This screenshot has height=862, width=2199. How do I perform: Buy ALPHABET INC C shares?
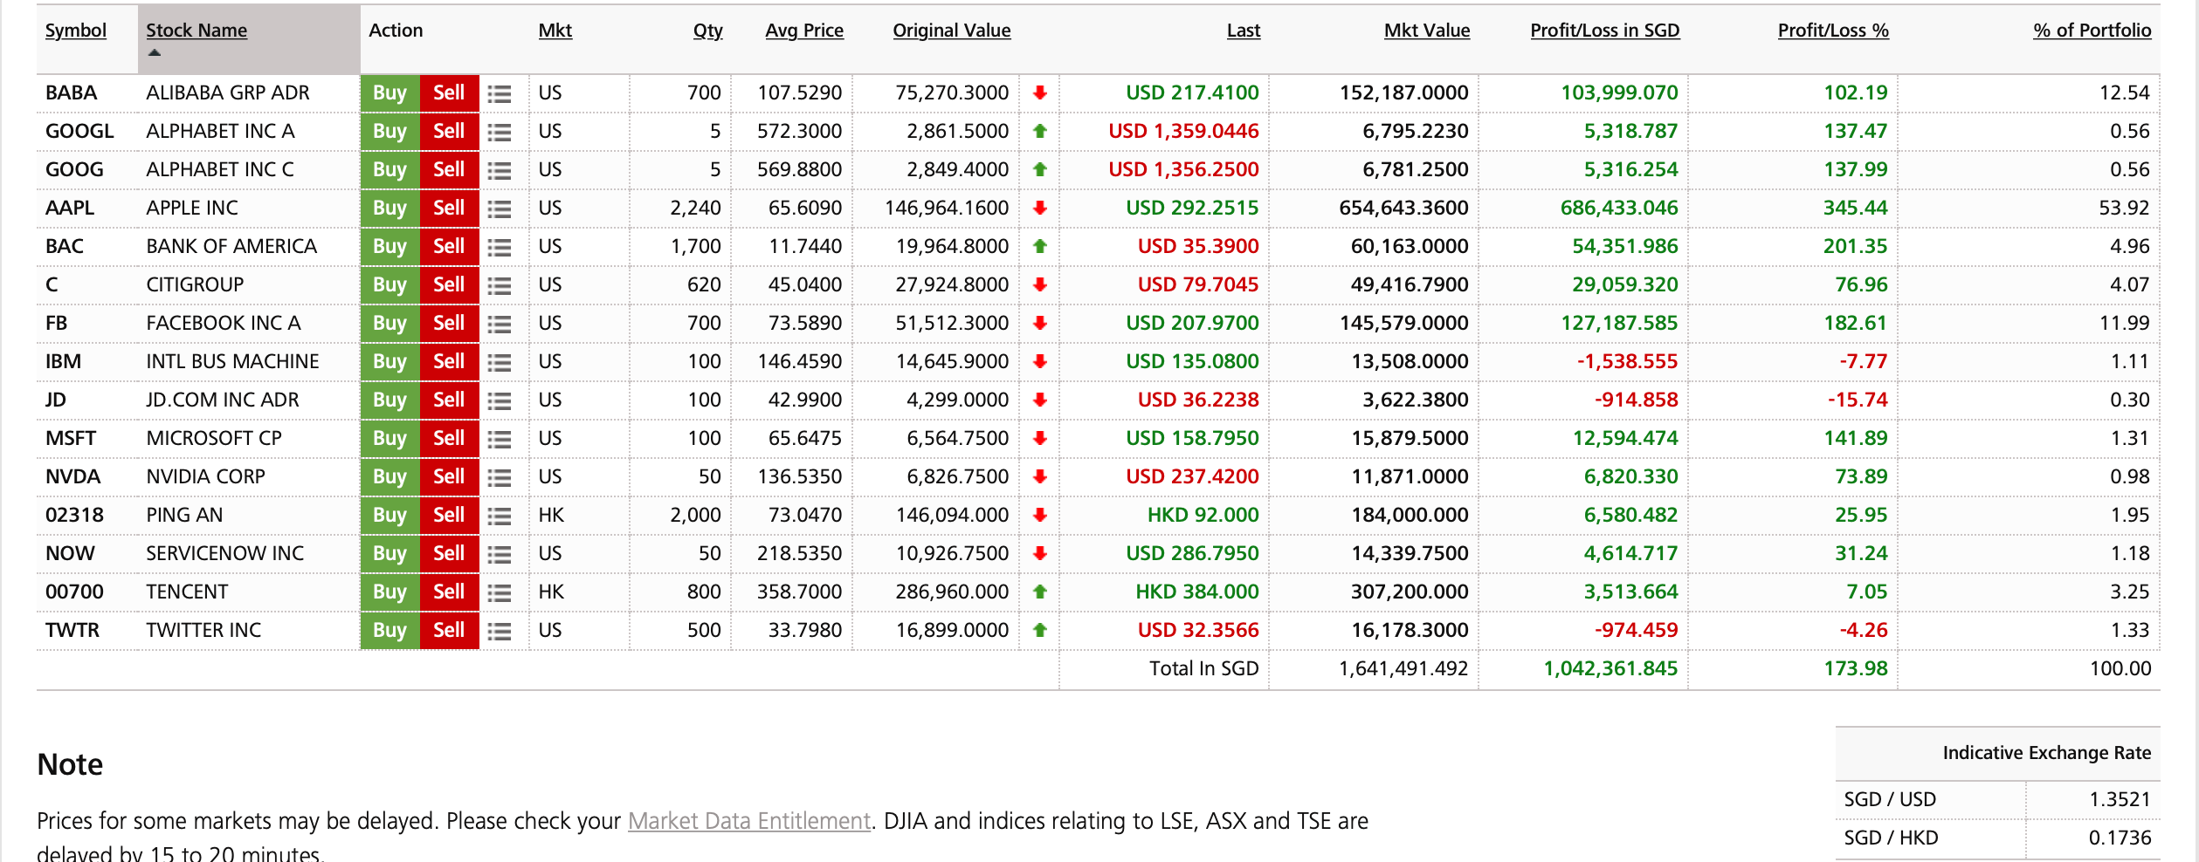click(389, 170)
